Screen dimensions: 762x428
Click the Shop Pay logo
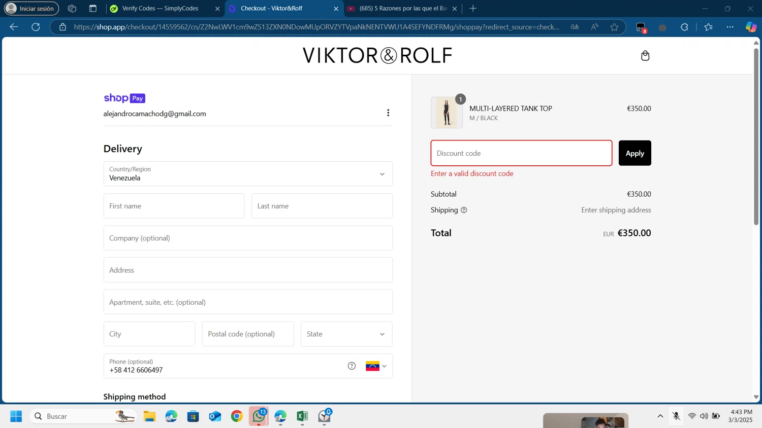124,98
